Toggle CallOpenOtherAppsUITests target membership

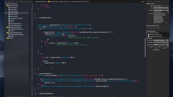pos(147,36)
